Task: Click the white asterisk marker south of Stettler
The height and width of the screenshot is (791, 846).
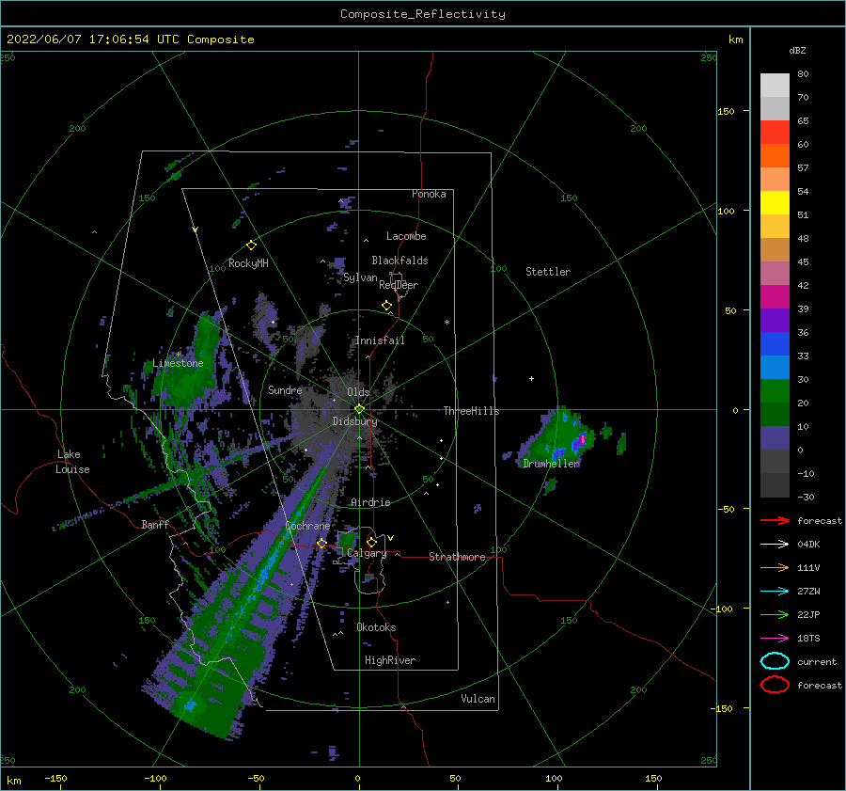Action: (446, 323)
